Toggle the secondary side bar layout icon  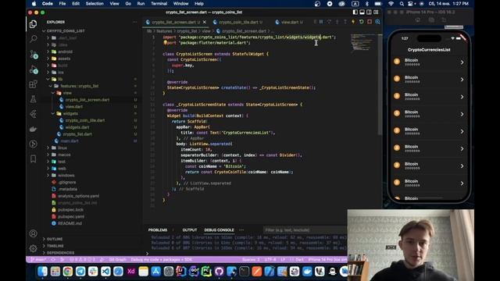(x=369, y=12)
